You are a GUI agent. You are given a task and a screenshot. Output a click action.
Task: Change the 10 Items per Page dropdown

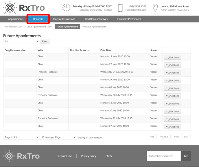pyautogui.click(x=58, y=137)
